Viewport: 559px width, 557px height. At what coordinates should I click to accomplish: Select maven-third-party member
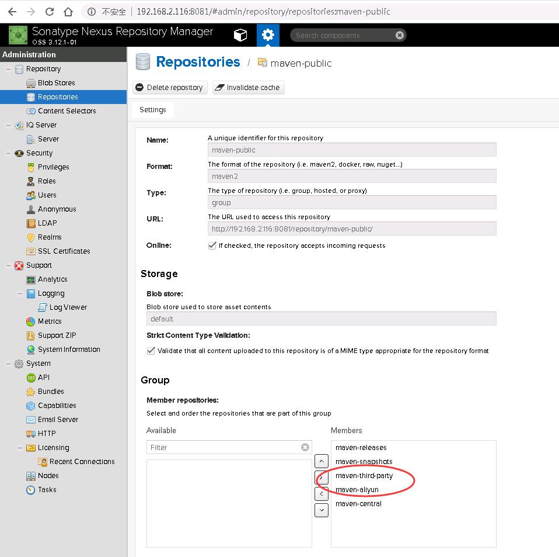click(414, 476)
